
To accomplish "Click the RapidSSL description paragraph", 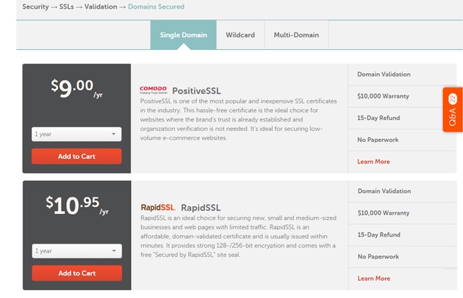I will coord(238,237).
